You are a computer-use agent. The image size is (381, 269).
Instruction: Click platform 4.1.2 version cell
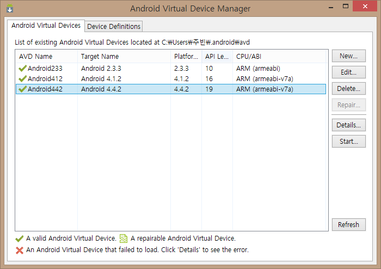(181, 79)
